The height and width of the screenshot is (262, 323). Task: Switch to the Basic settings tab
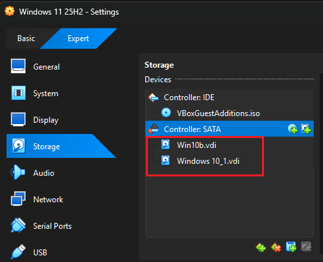(x=26, y=38)
